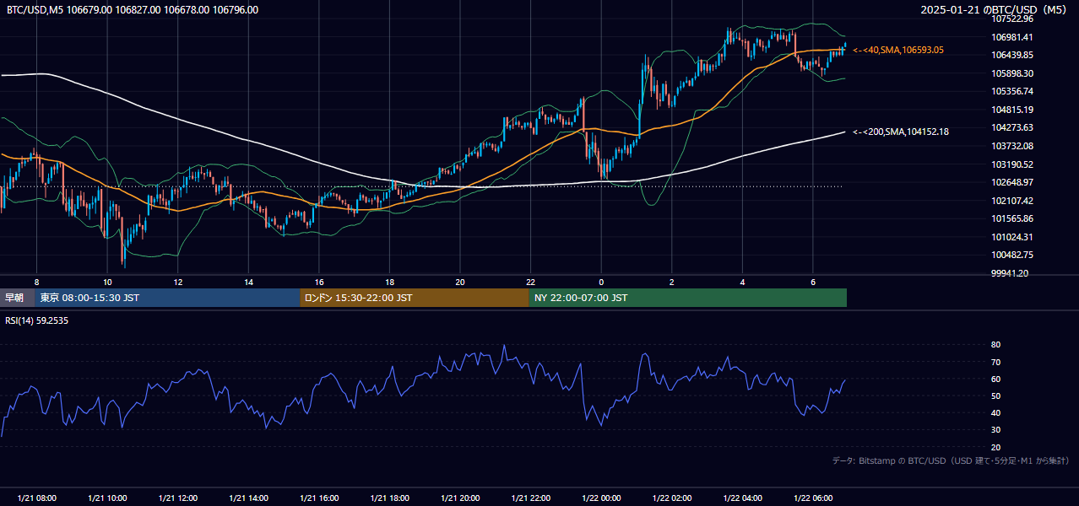Click hour label 10 under the price chart
The height and width of the screenshot is (506, 1079).
coord(107,282)
